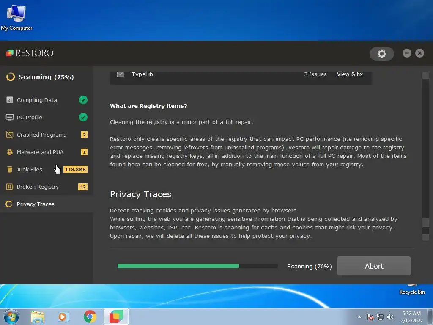Viewport: 433px width, 325px height.
Task: Click the content scrollbar thumb
Action: point(425,222)
